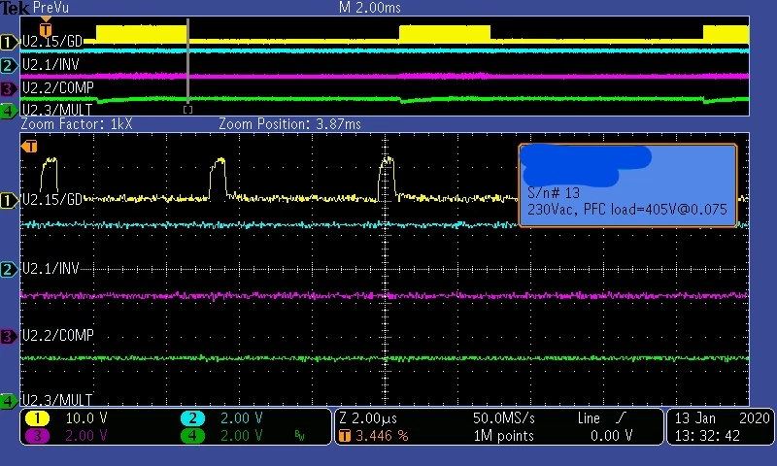The width and height of the screenshot is (777, 466).
Task: Click the 13 Jan 2020 date readout
Action: 722,418
